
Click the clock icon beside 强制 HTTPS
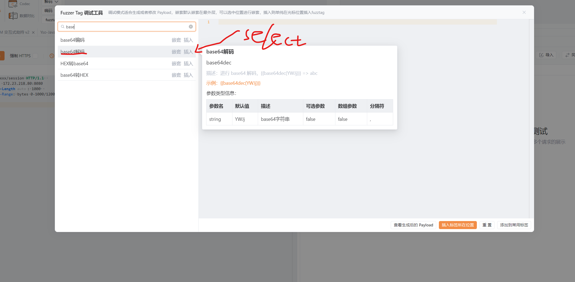[52, 56]
